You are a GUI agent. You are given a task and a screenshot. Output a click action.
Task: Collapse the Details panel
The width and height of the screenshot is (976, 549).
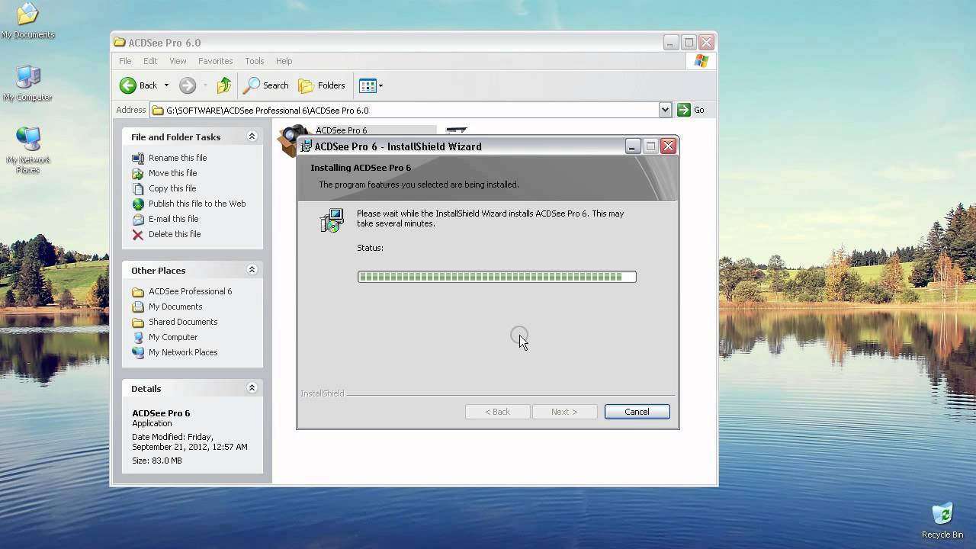252,388
